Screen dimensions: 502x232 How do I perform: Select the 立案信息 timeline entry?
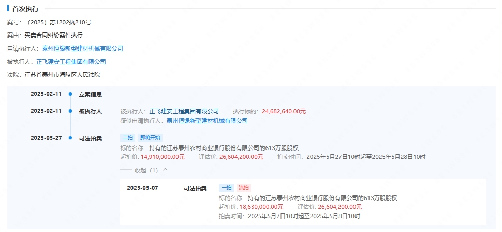pyautogui.click(x=91, y=94)
